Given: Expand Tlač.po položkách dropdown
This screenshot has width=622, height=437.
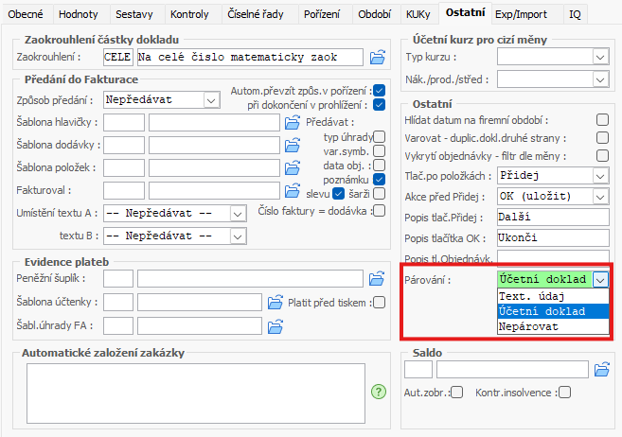Looking at the screenshot, I should tap(600, 176).
